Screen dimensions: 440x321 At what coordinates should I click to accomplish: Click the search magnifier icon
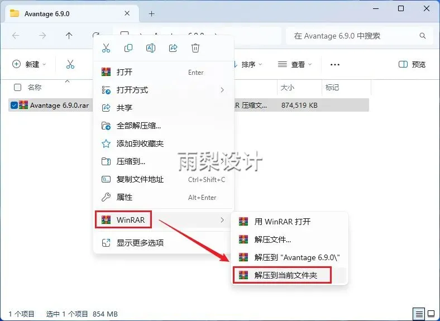(x=422, y=36)
